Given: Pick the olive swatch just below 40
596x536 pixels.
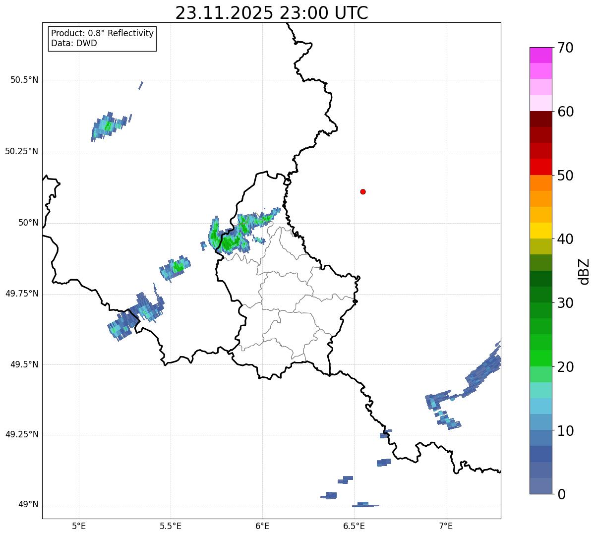Looking at the screenshot, I should (540, 247).
